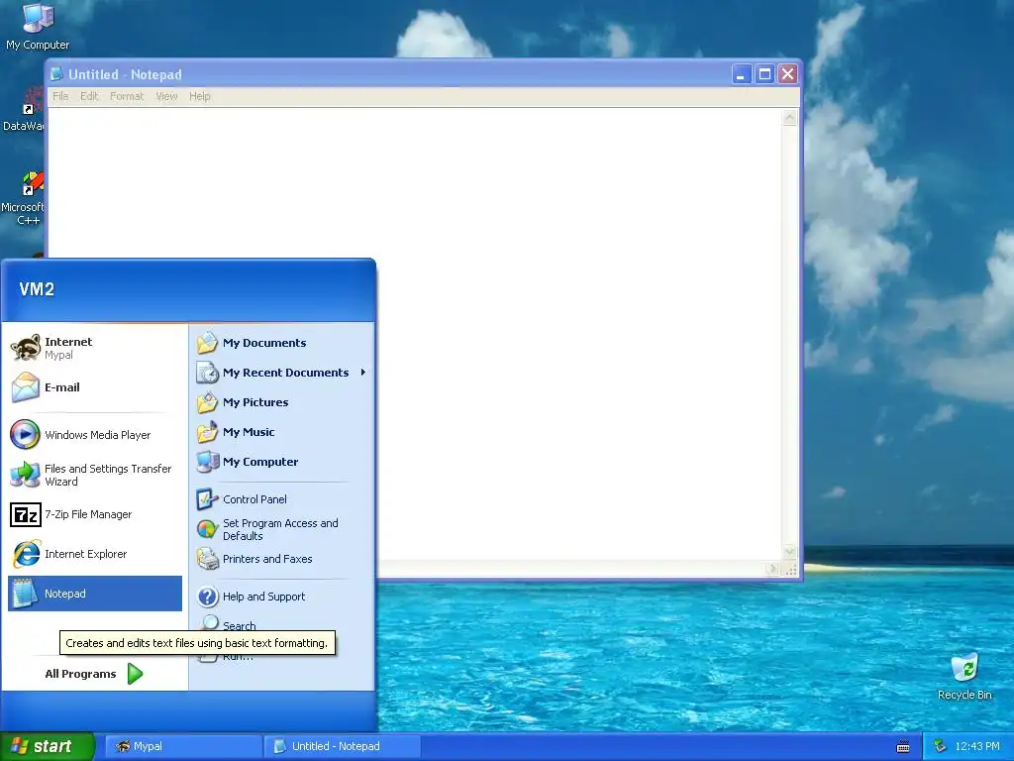Click the on-screen keyboard tray icon
1014x761 pixels.
pos(903,747)
